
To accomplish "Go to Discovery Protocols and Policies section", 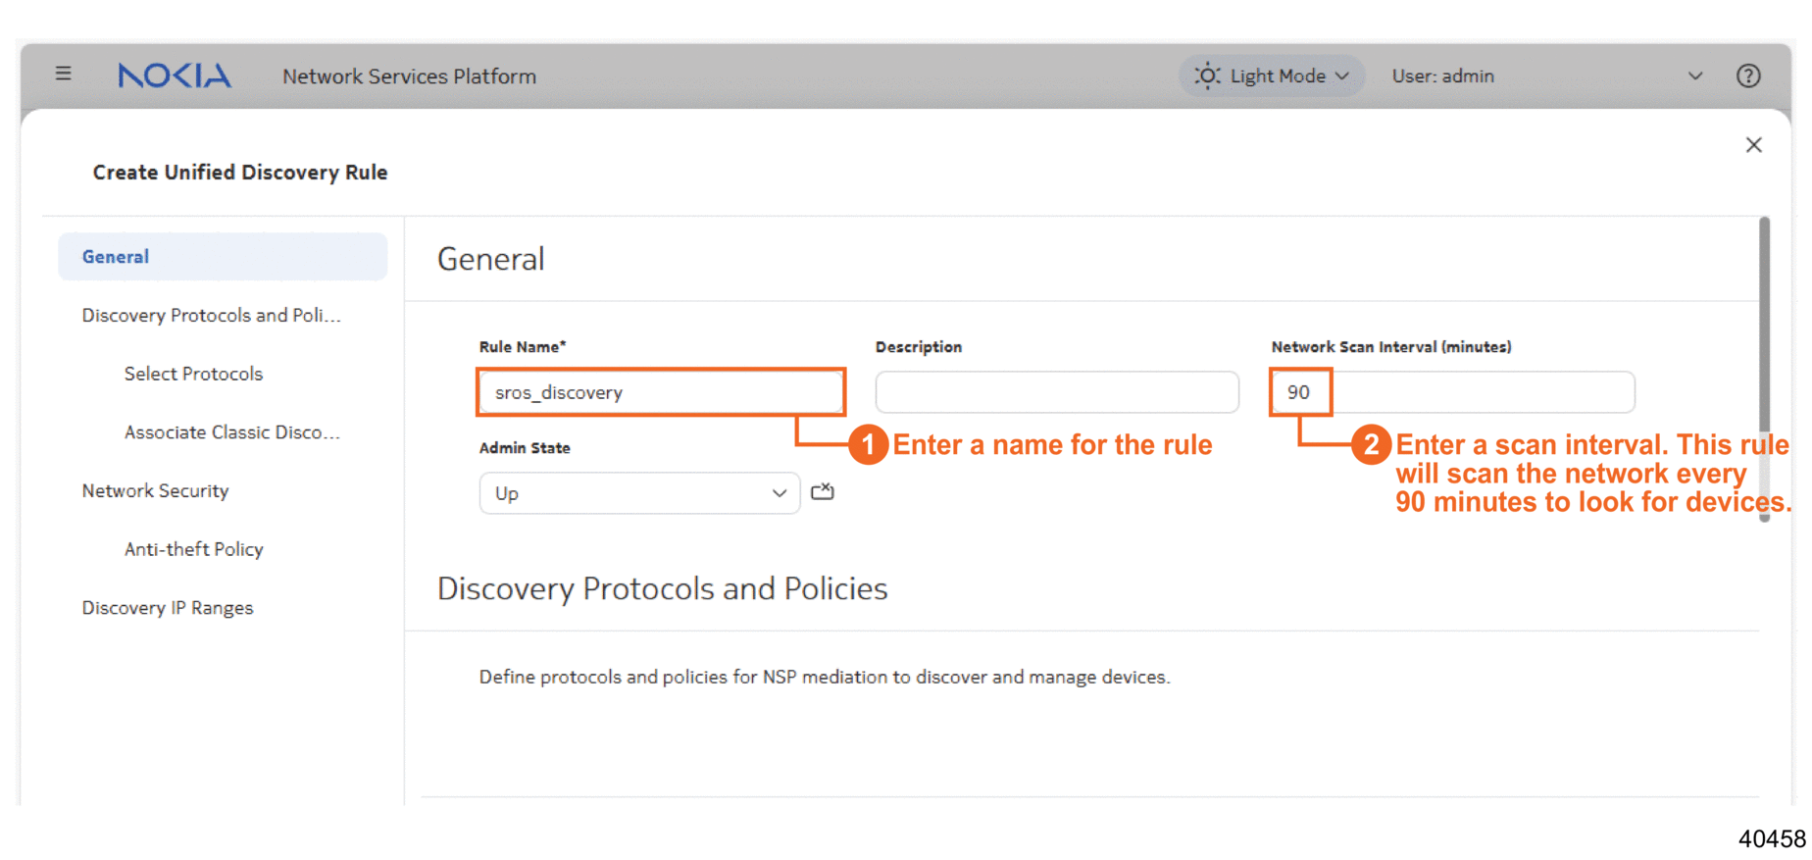I will tap(211, 315).
